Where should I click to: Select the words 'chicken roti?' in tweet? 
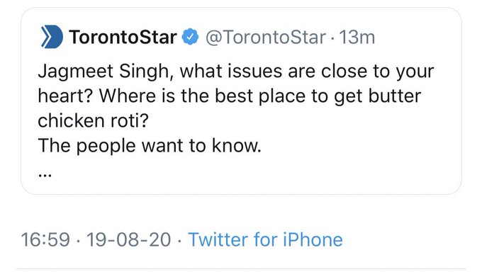[x=93, y=120]
